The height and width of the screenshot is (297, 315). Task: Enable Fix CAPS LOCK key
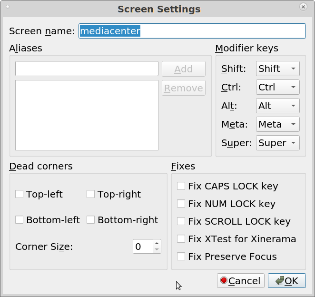pos(181,186)
